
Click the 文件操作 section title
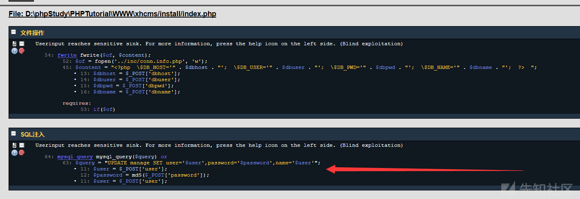[x=32, y=33]
